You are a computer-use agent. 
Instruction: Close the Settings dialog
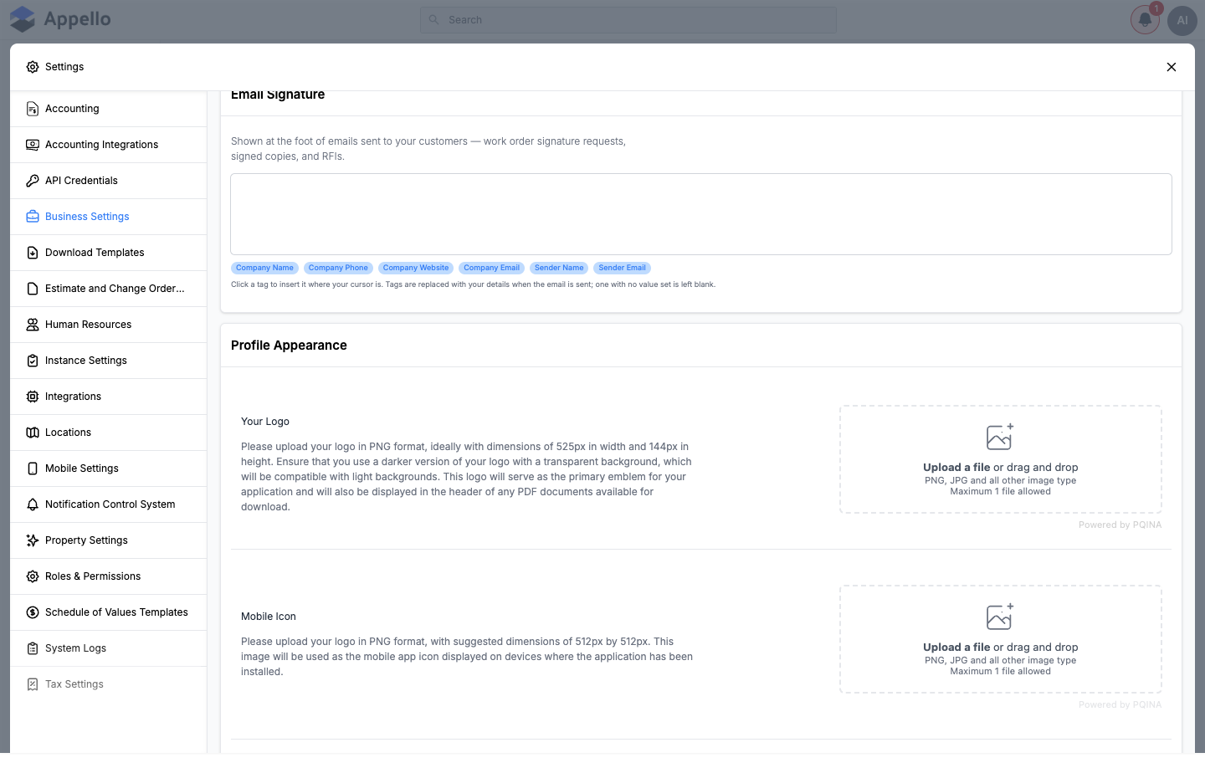tap(1172, 67)
